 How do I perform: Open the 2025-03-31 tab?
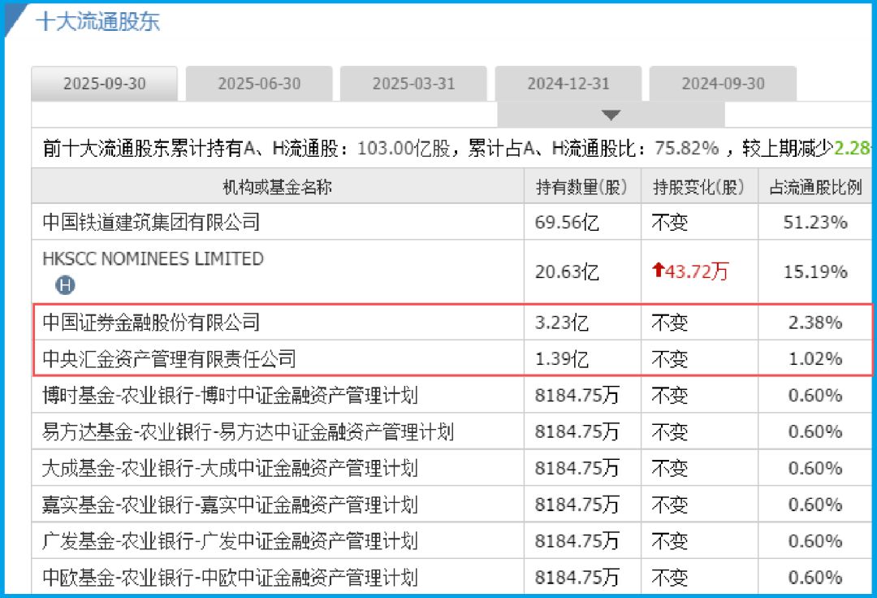pyautogui.click(x=413, y=84)
